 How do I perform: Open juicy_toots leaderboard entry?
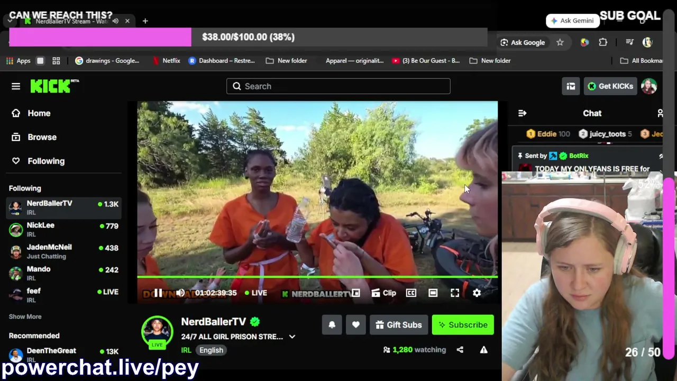click(x=605, y=134)
